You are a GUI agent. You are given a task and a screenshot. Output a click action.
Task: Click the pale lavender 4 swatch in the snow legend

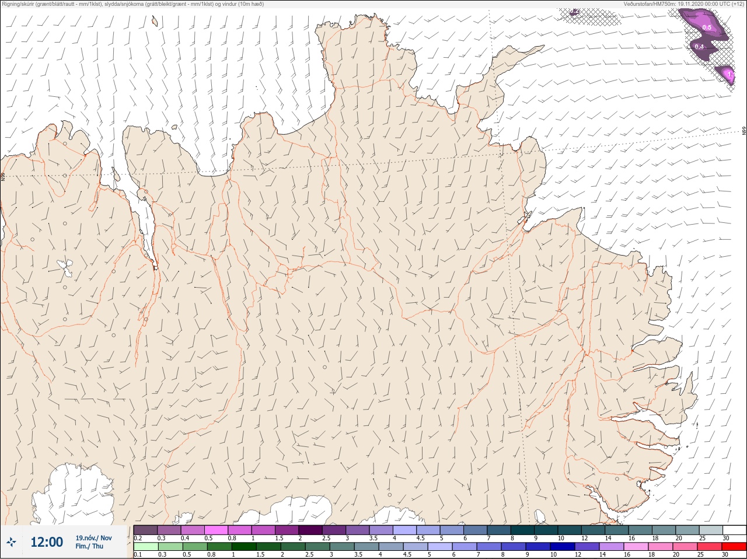click(x=404, y=530)
